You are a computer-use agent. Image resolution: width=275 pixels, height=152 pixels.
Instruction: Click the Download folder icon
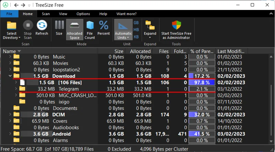tap(16, 76)
